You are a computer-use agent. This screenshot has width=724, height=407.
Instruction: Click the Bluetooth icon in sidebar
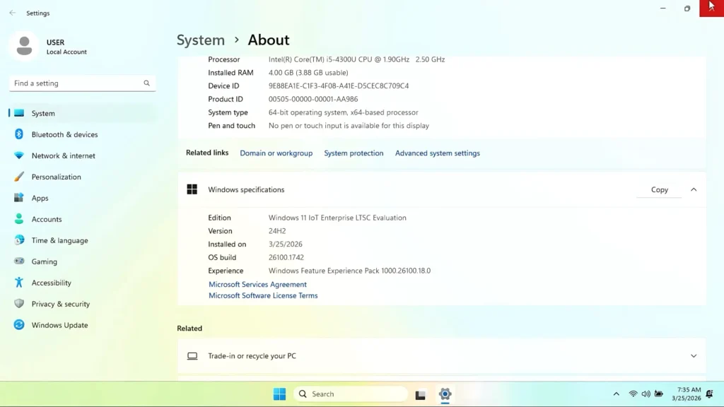[19, 134]
